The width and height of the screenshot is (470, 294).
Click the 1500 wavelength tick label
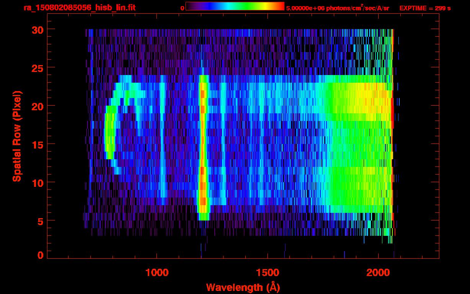click(268, 273)
